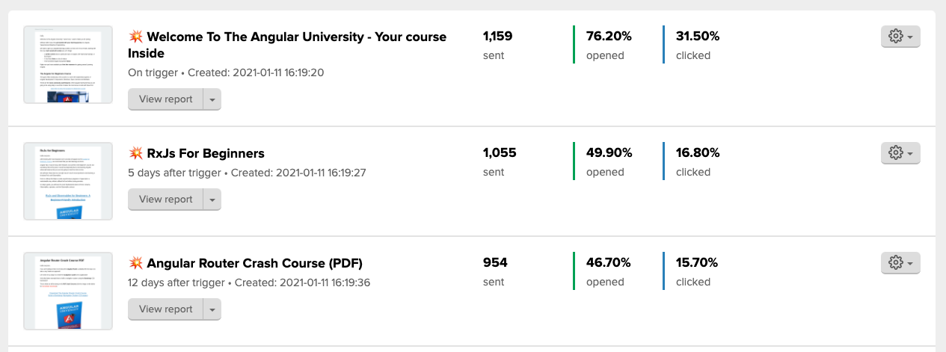Click the spark icon beside Angular Router Crash Course
This screenshot has height=352, width=946.
tap(135, 263)
